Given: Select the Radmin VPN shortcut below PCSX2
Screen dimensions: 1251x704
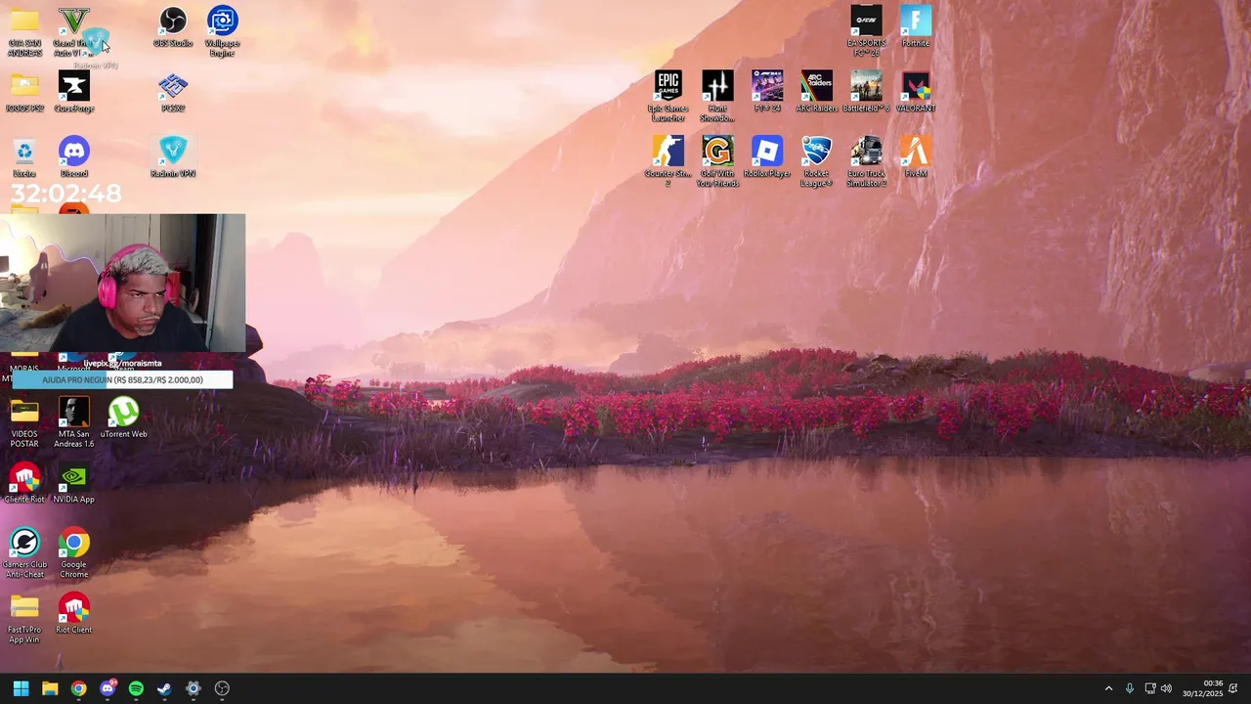Looking at the screenshot, I should click(x=173, y=157).
